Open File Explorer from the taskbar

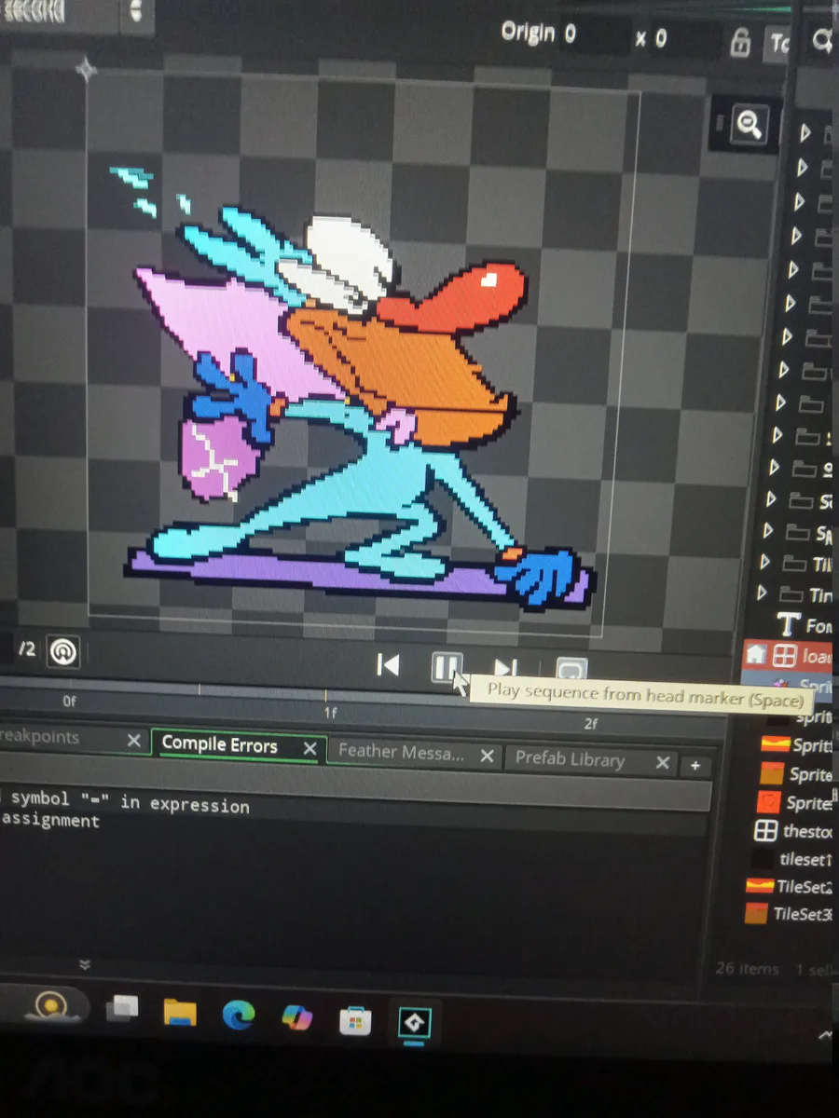pos(180,1012)
